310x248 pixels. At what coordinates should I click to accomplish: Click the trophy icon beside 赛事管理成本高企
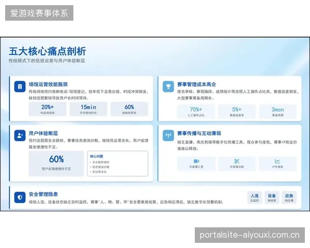click(x=168, y=86)
